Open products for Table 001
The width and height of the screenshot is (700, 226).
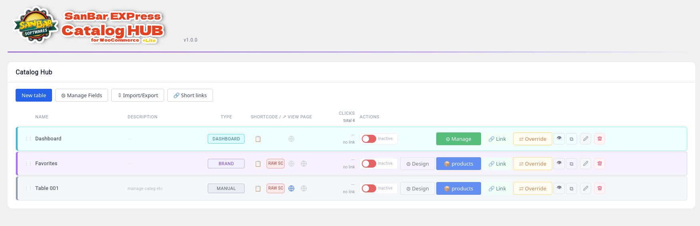(x=459, y=188)
